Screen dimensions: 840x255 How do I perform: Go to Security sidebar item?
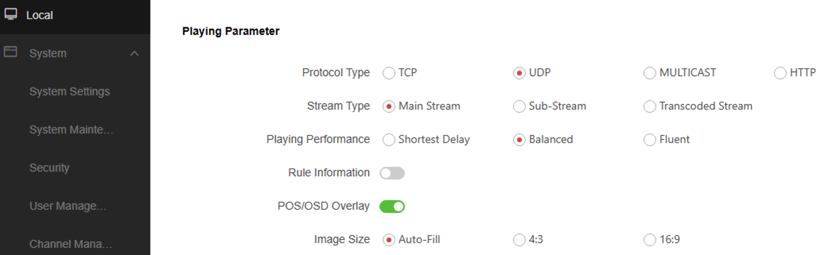(49, 168)
